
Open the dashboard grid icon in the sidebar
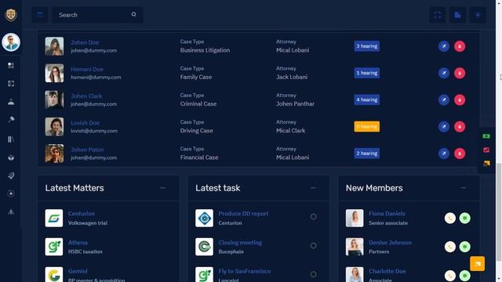pyautogui.click(x=11, y=65)
